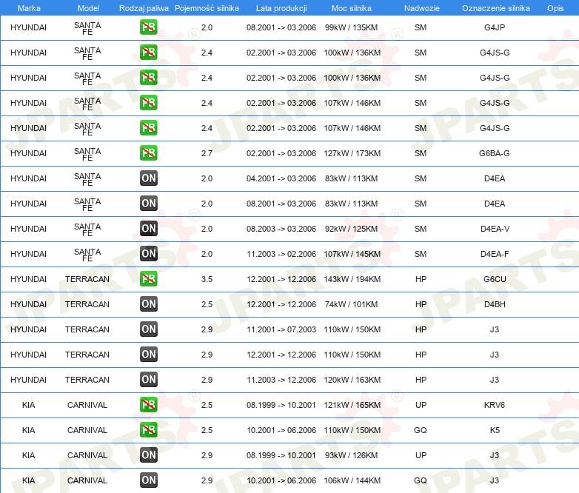
Task: Click ON icon for Terracan 12.2001 110kW J3
Action: (x=148, y=355)
